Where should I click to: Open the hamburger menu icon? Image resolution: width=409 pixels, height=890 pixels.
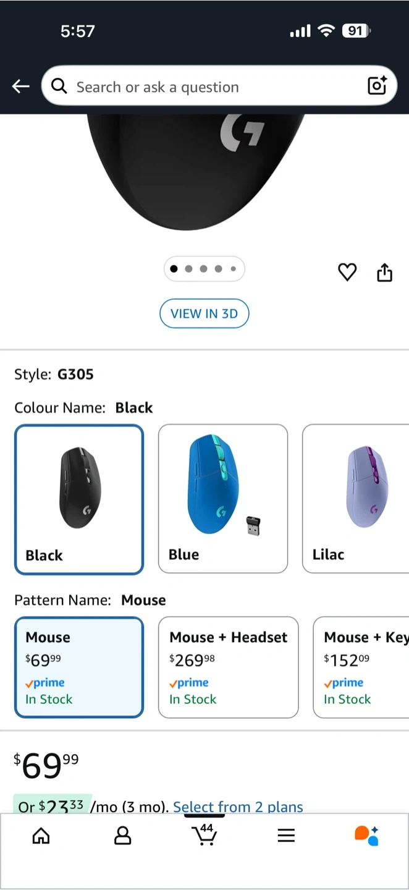tap(285, 836)
